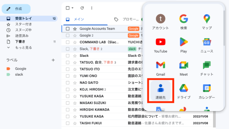Check YUSUKE KAGA 社内懇談会 email
The width and height of the screenshot is (229, 129).
coord(68,116)
